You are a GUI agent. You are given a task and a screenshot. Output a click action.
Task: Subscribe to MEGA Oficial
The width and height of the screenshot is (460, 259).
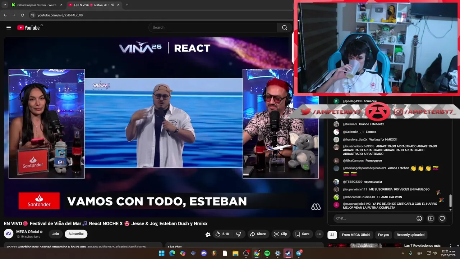coord(76,234)
